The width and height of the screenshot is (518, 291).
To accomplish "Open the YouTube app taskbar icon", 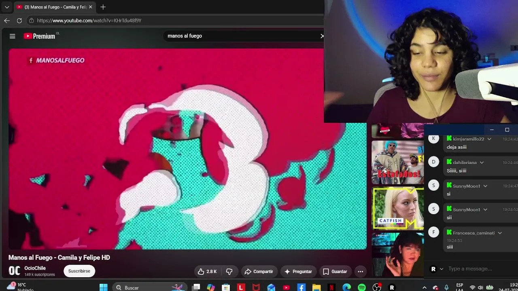I will (286, 287).
